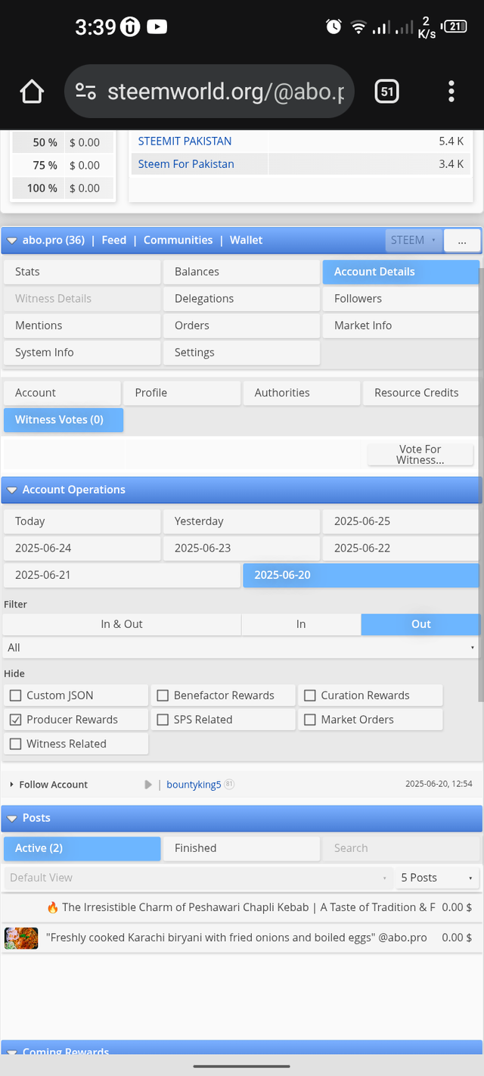Show operations for Yesterday
Screen dimensions: 484x1076
pyautogui.click(x=241, y=521)
